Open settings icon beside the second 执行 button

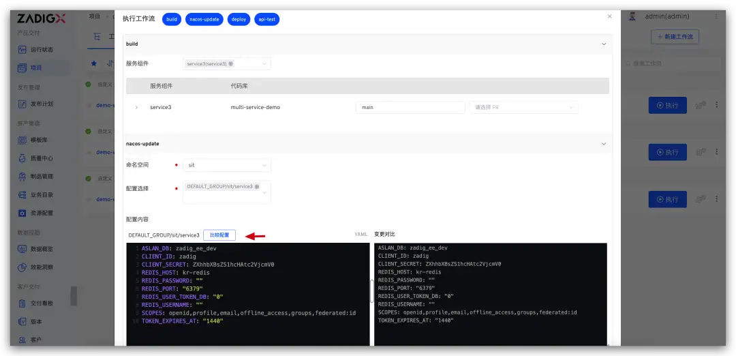pos(701,152)
